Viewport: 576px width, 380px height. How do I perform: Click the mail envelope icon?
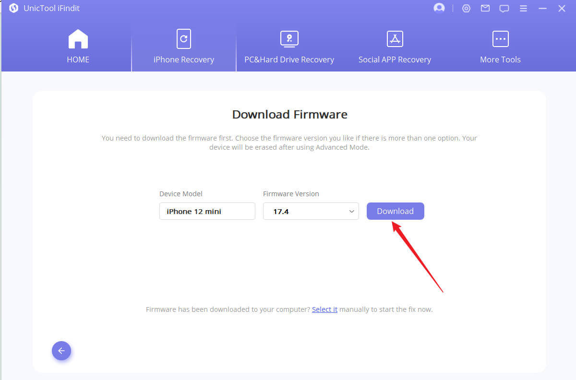click(x=485, y=8)
